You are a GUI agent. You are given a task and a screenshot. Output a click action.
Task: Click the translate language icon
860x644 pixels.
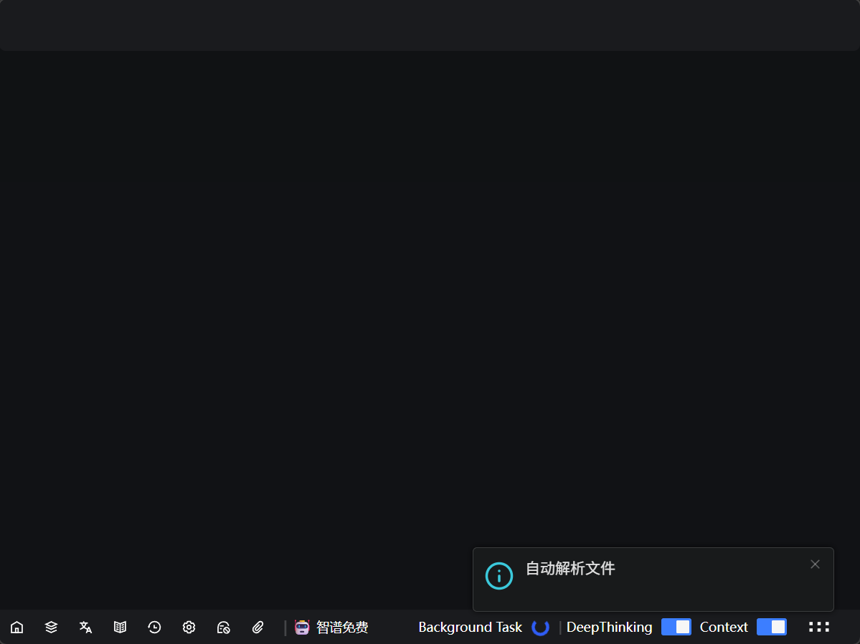(85, 628)
